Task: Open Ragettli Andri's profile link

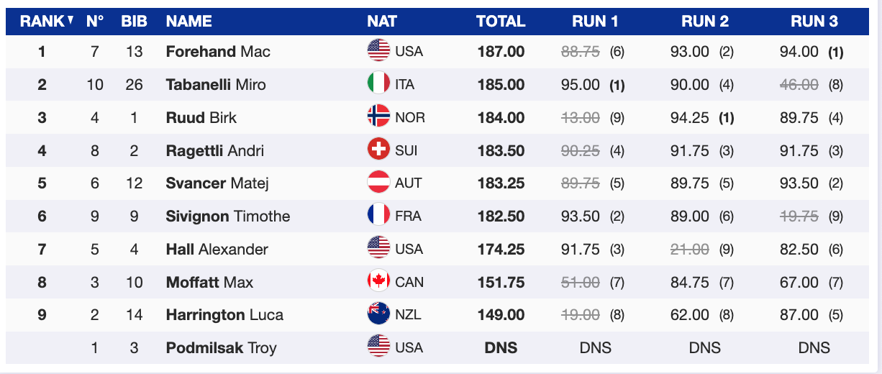Action: (215, 150)
